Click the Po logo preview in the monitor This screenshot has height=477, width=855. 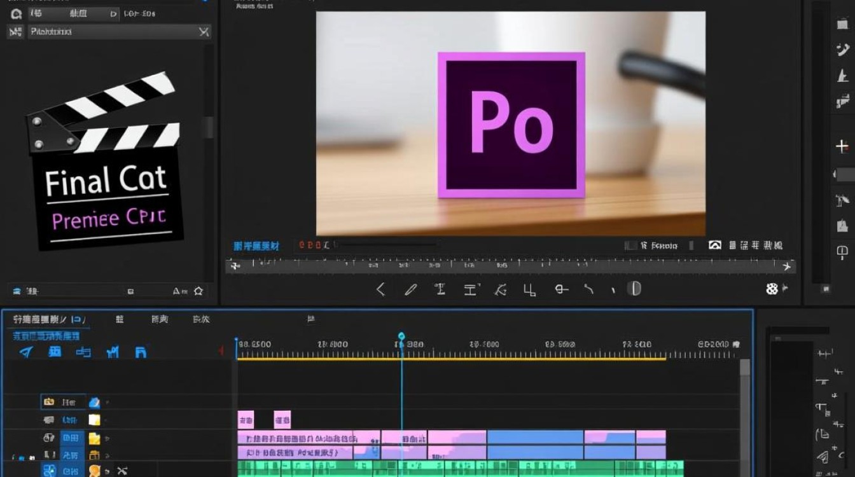(x=511, y=125)
